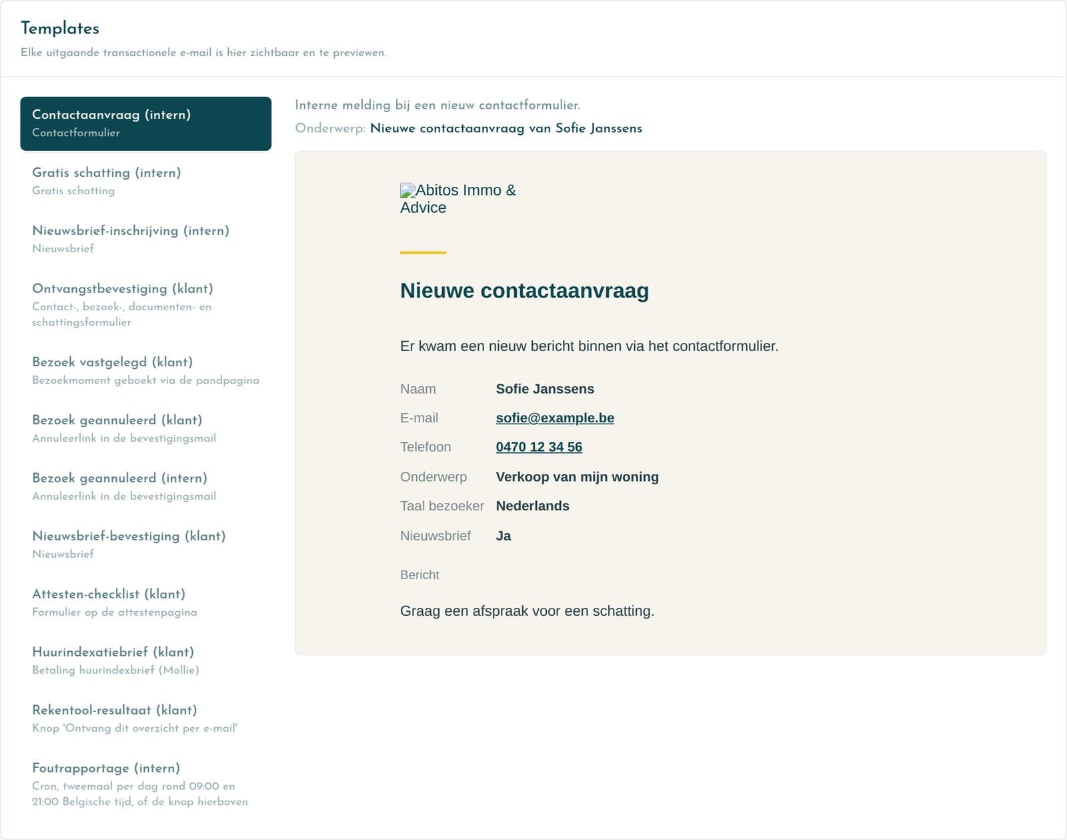Screen dimensions: 1067x840
Task: Select Huurindexatiebrief (klant) template
Action: pos(146,661)
